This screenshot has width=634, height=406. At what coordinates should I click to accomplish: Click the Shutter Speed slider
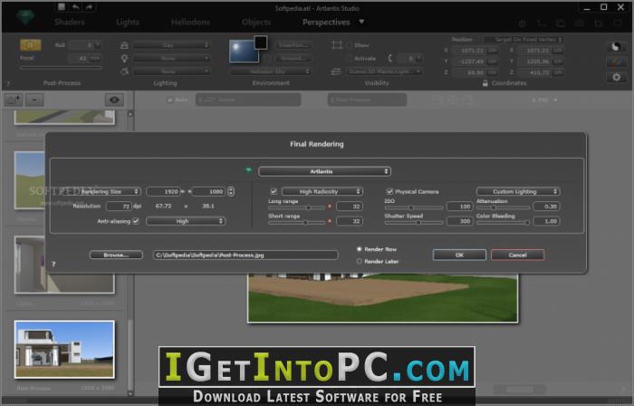[414, 223]
